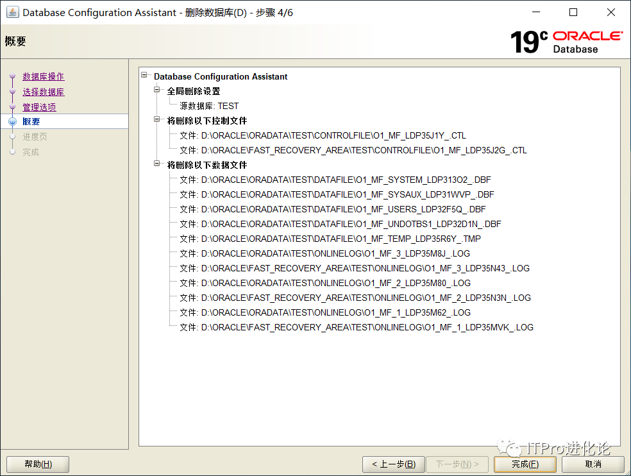Click Database Configuration Assistant root label

(x=221, y=76)
